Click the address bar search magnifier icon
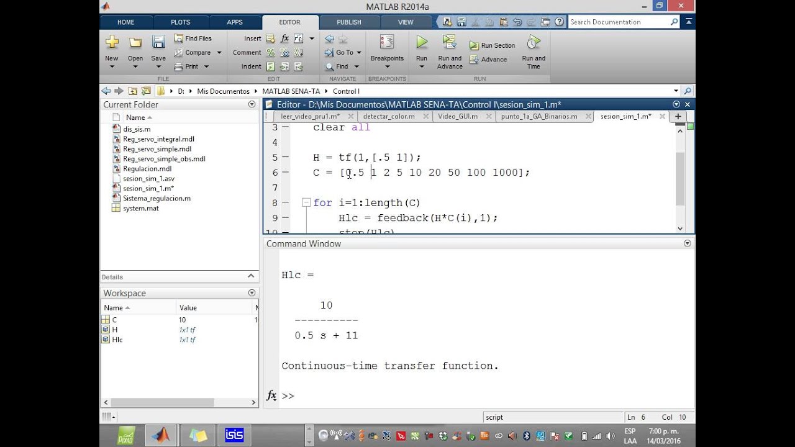 point(687,91)
